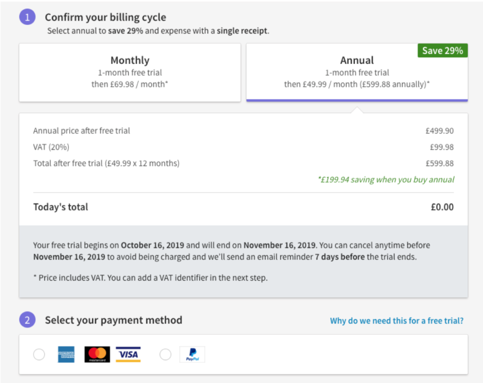Choose the credit card radio button
Screen dimensions: 483x383
(39, 354)
